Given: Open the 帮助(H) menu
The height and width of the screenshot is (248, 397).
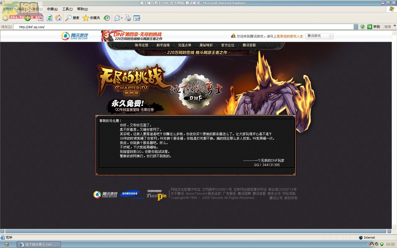Looking at the screenshot, I should 82,9.
